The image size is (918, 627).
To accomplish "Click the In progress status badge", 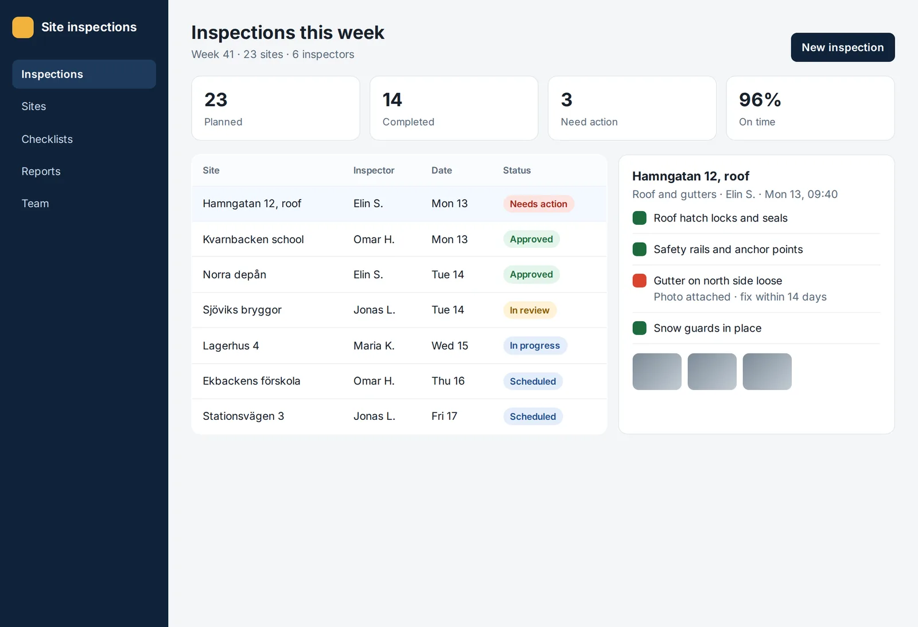I will pyautogui.click(x=535, y=345).
